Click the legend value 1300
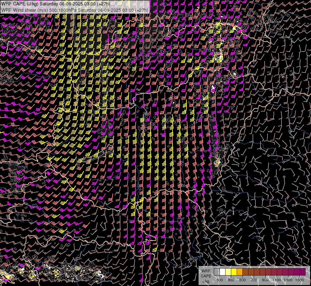The height and width of the screenshot is (286, 311). 288,280
